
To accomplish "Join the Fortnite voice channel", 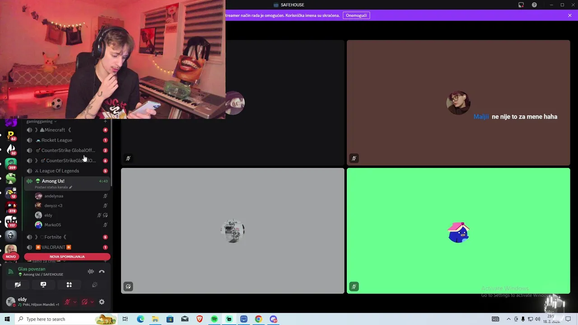I will [67, 237].
